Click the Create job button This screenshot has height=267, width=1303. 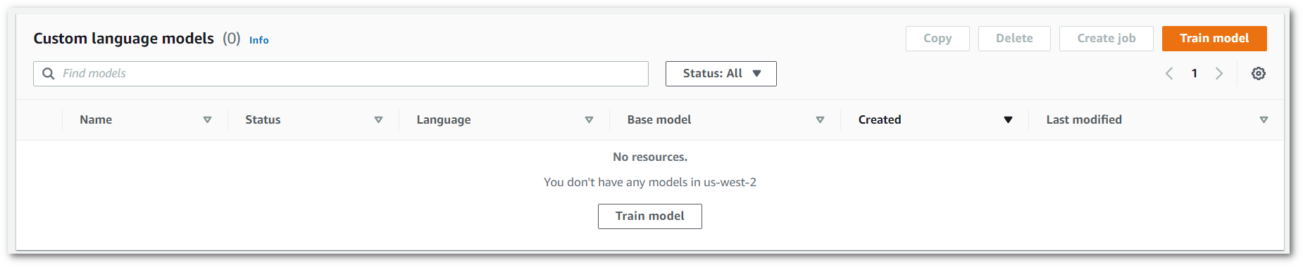[1106, 39]
